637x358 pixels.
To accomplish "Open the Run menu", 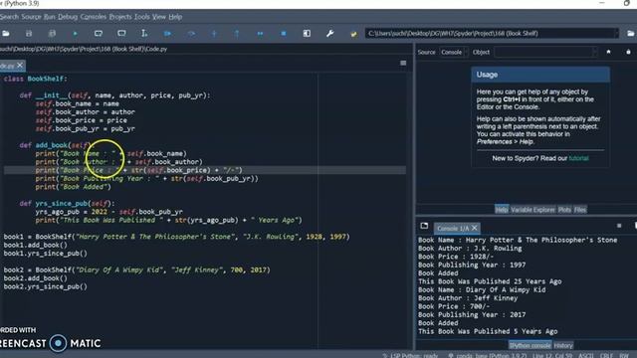I will click(49, 17).
